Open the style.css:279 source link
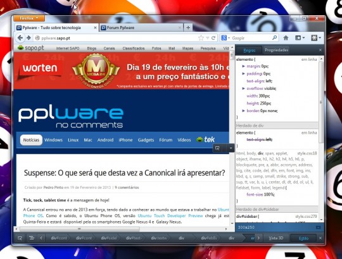This screenshot has height=259, width=342. (306, 217)
